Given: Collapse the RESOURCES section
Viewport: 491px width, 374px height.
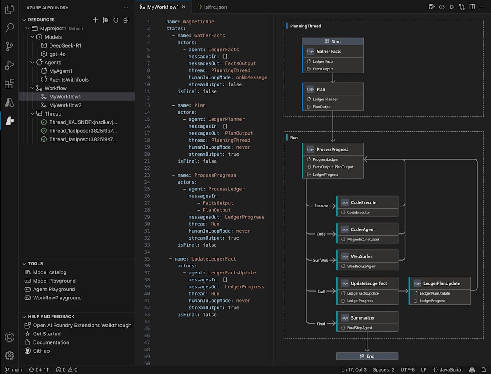Looking at the screenshot, I should coord(24,20).
